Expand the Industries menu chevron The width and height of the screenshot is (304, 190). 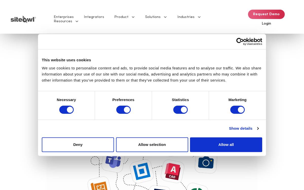(199, 17)
